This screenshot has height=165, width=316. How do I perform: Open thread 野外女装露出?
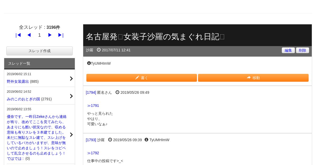click(18, 81)
